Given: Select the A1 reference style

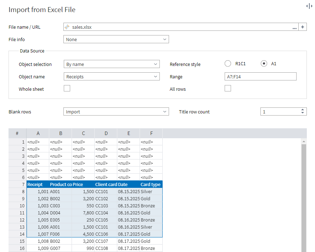Looking at the screenshot, I should tap(264, 64).
